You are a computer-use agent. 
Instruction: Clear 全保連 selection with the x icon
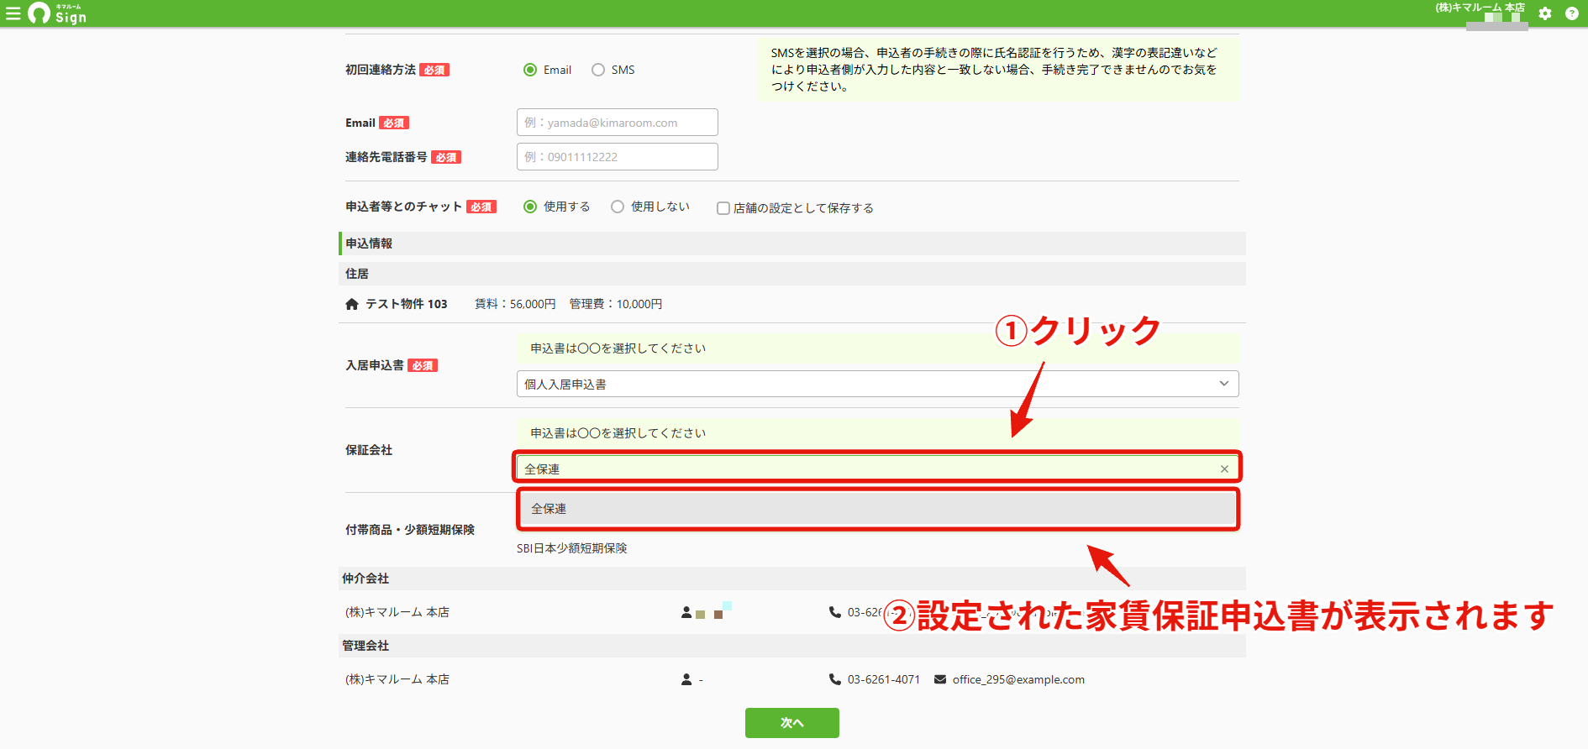click(1224, 469)
